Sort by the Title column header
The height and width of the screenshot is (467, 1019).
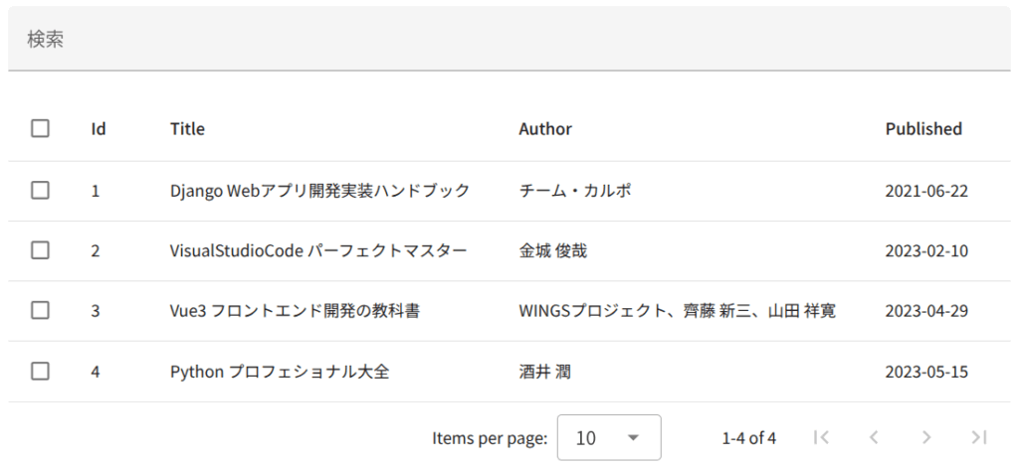pos(187,128)
